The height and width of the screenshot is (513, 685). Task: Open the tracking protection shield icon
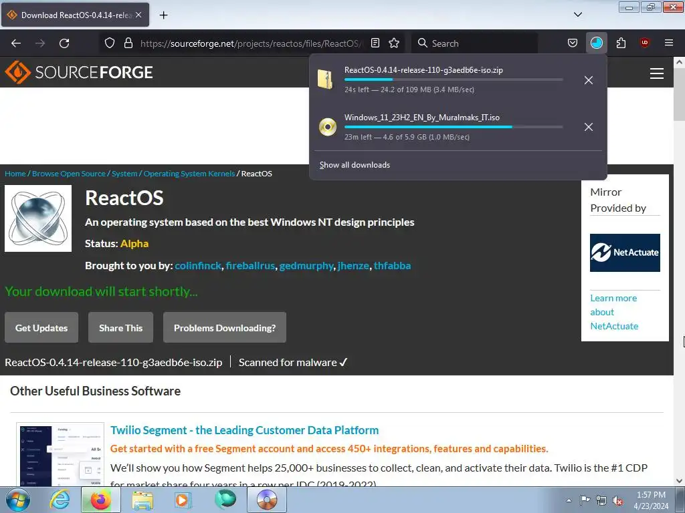pos(110,43)
